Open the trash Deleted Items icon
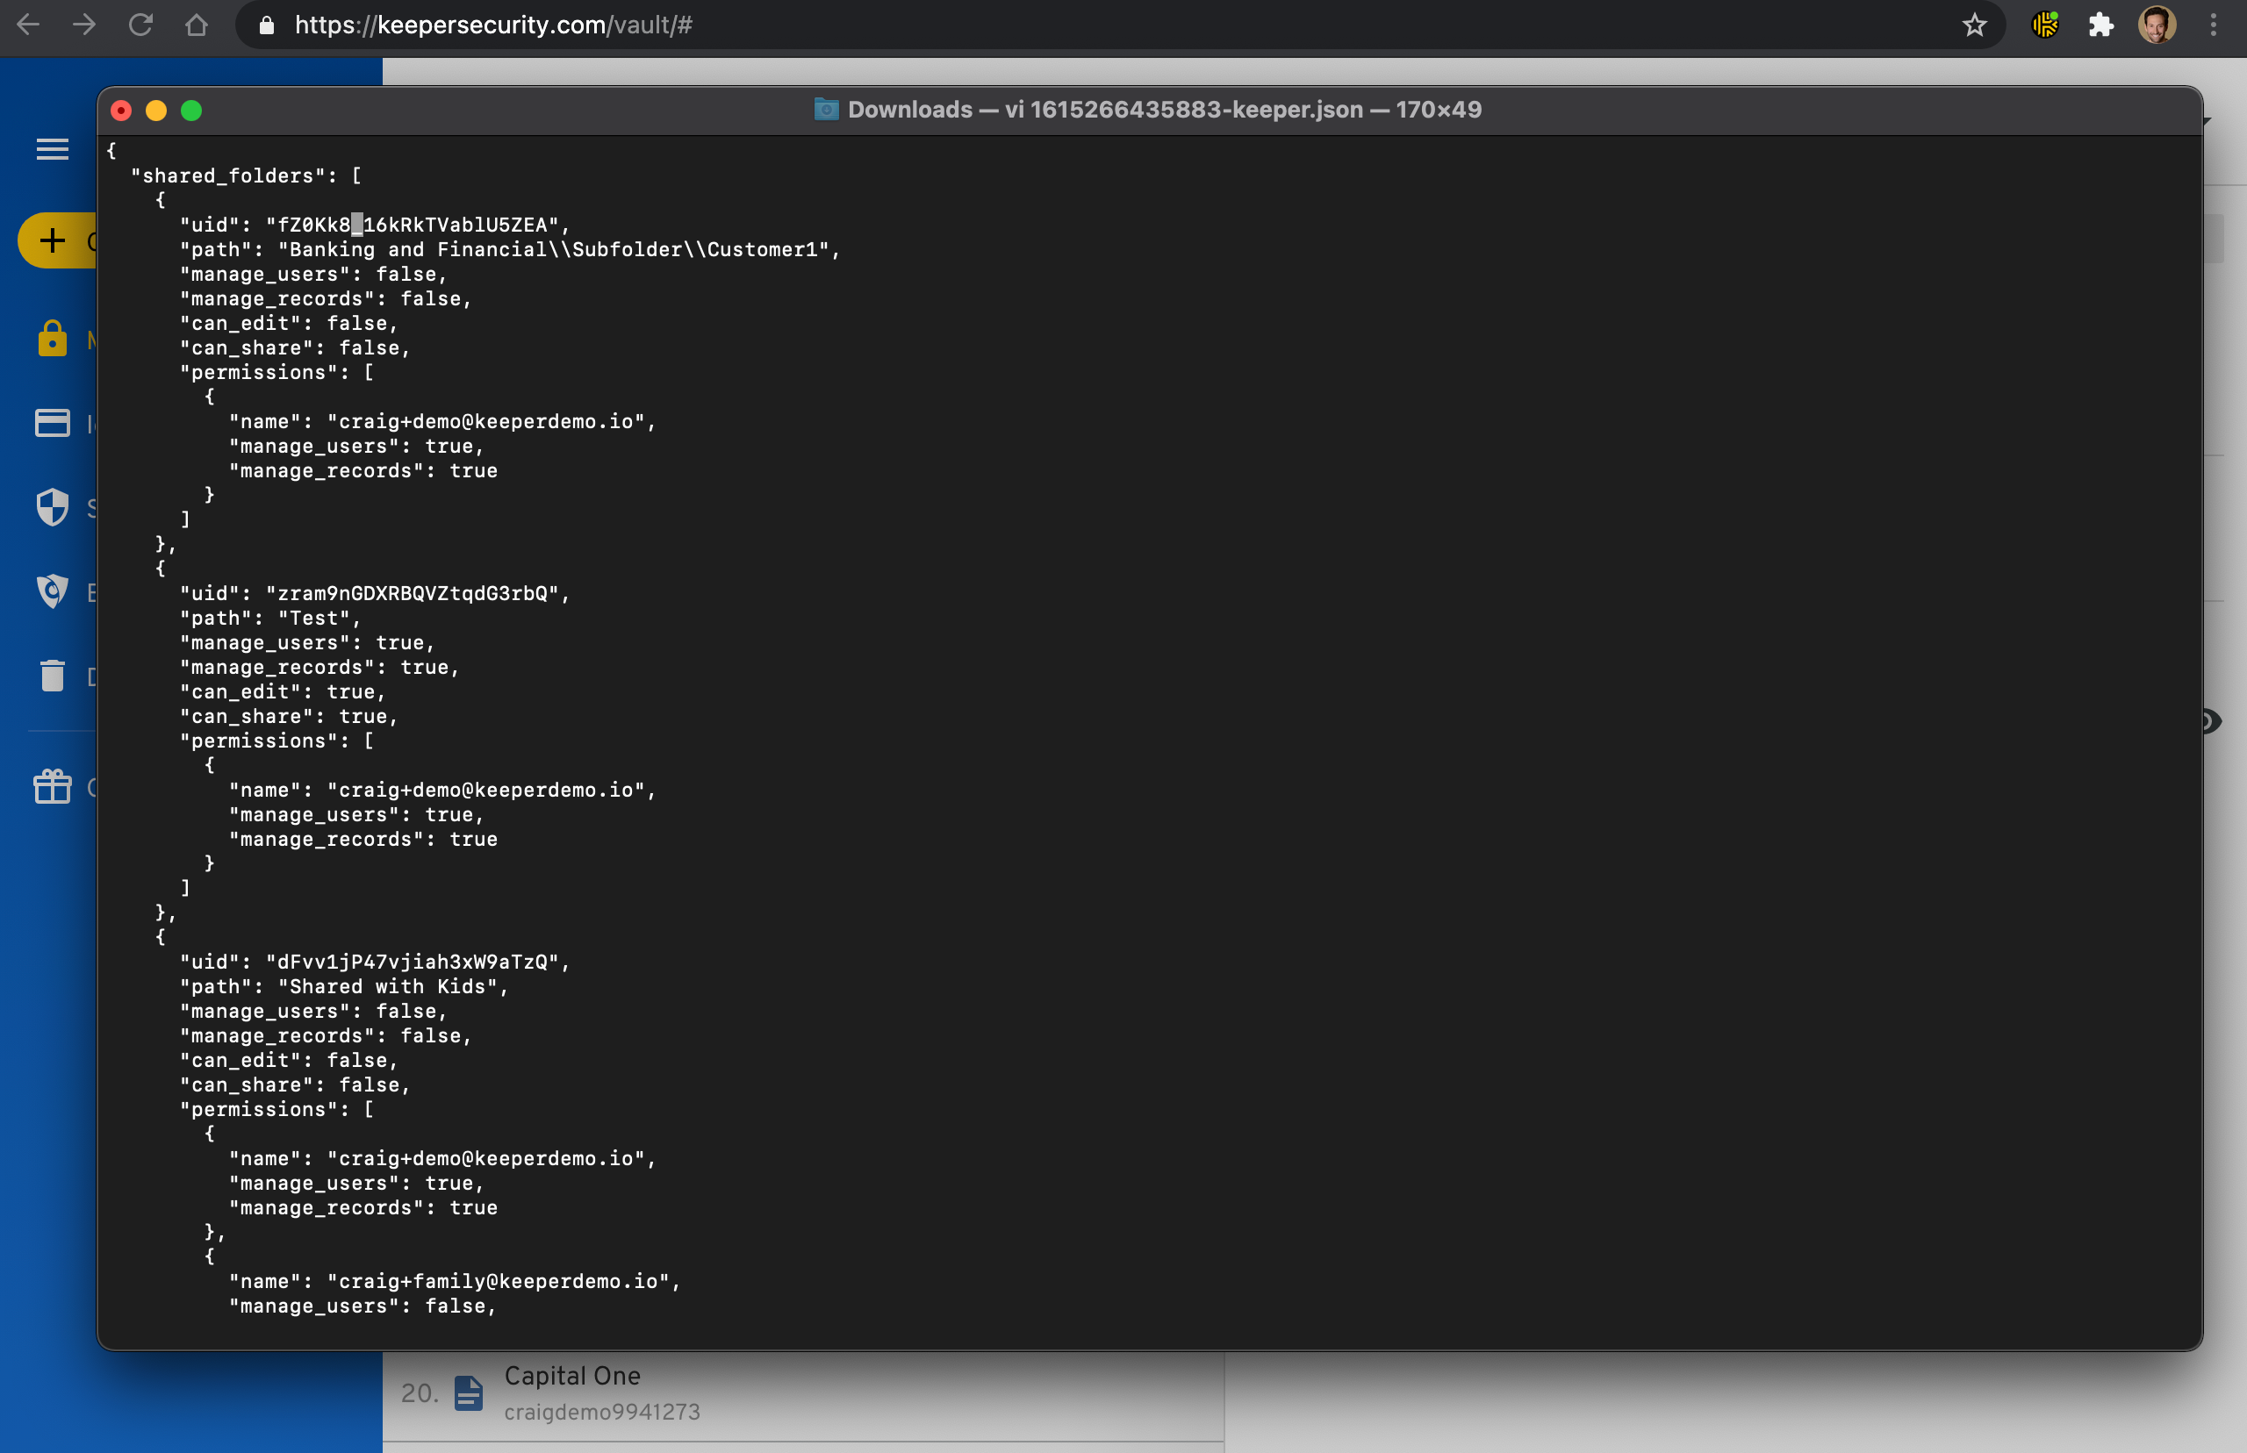Viewport: 2247px width, 1453px height. [52, 676]
